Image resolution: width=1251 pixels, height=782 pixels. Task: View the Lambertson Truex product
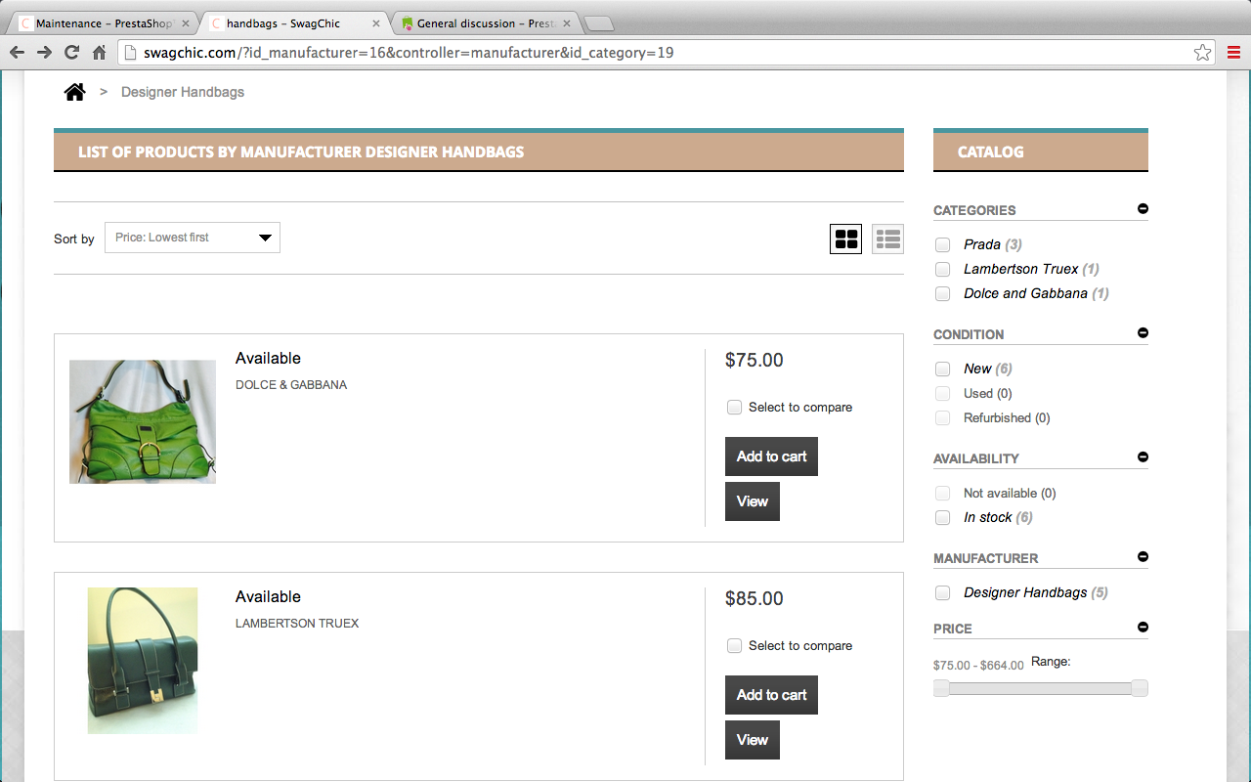753,740
